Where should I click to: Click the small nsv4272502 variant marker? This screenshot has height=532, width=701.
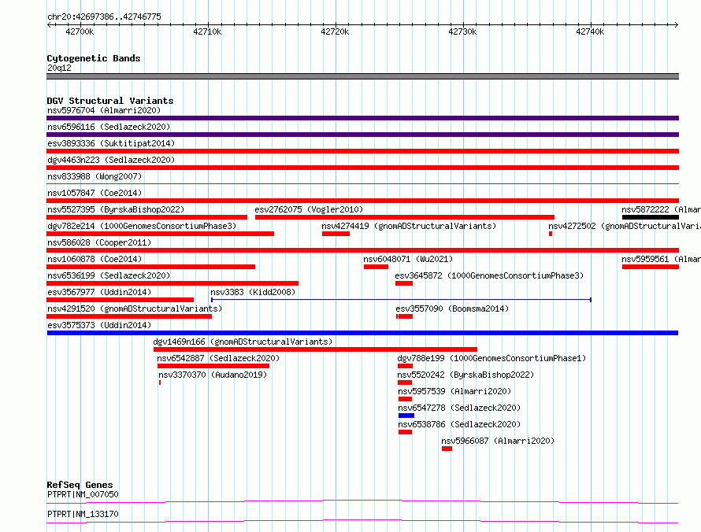pos(551,234)
